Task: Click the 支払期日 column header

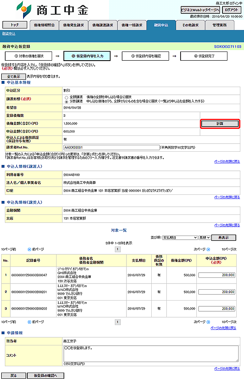Action: coord(139,260)
